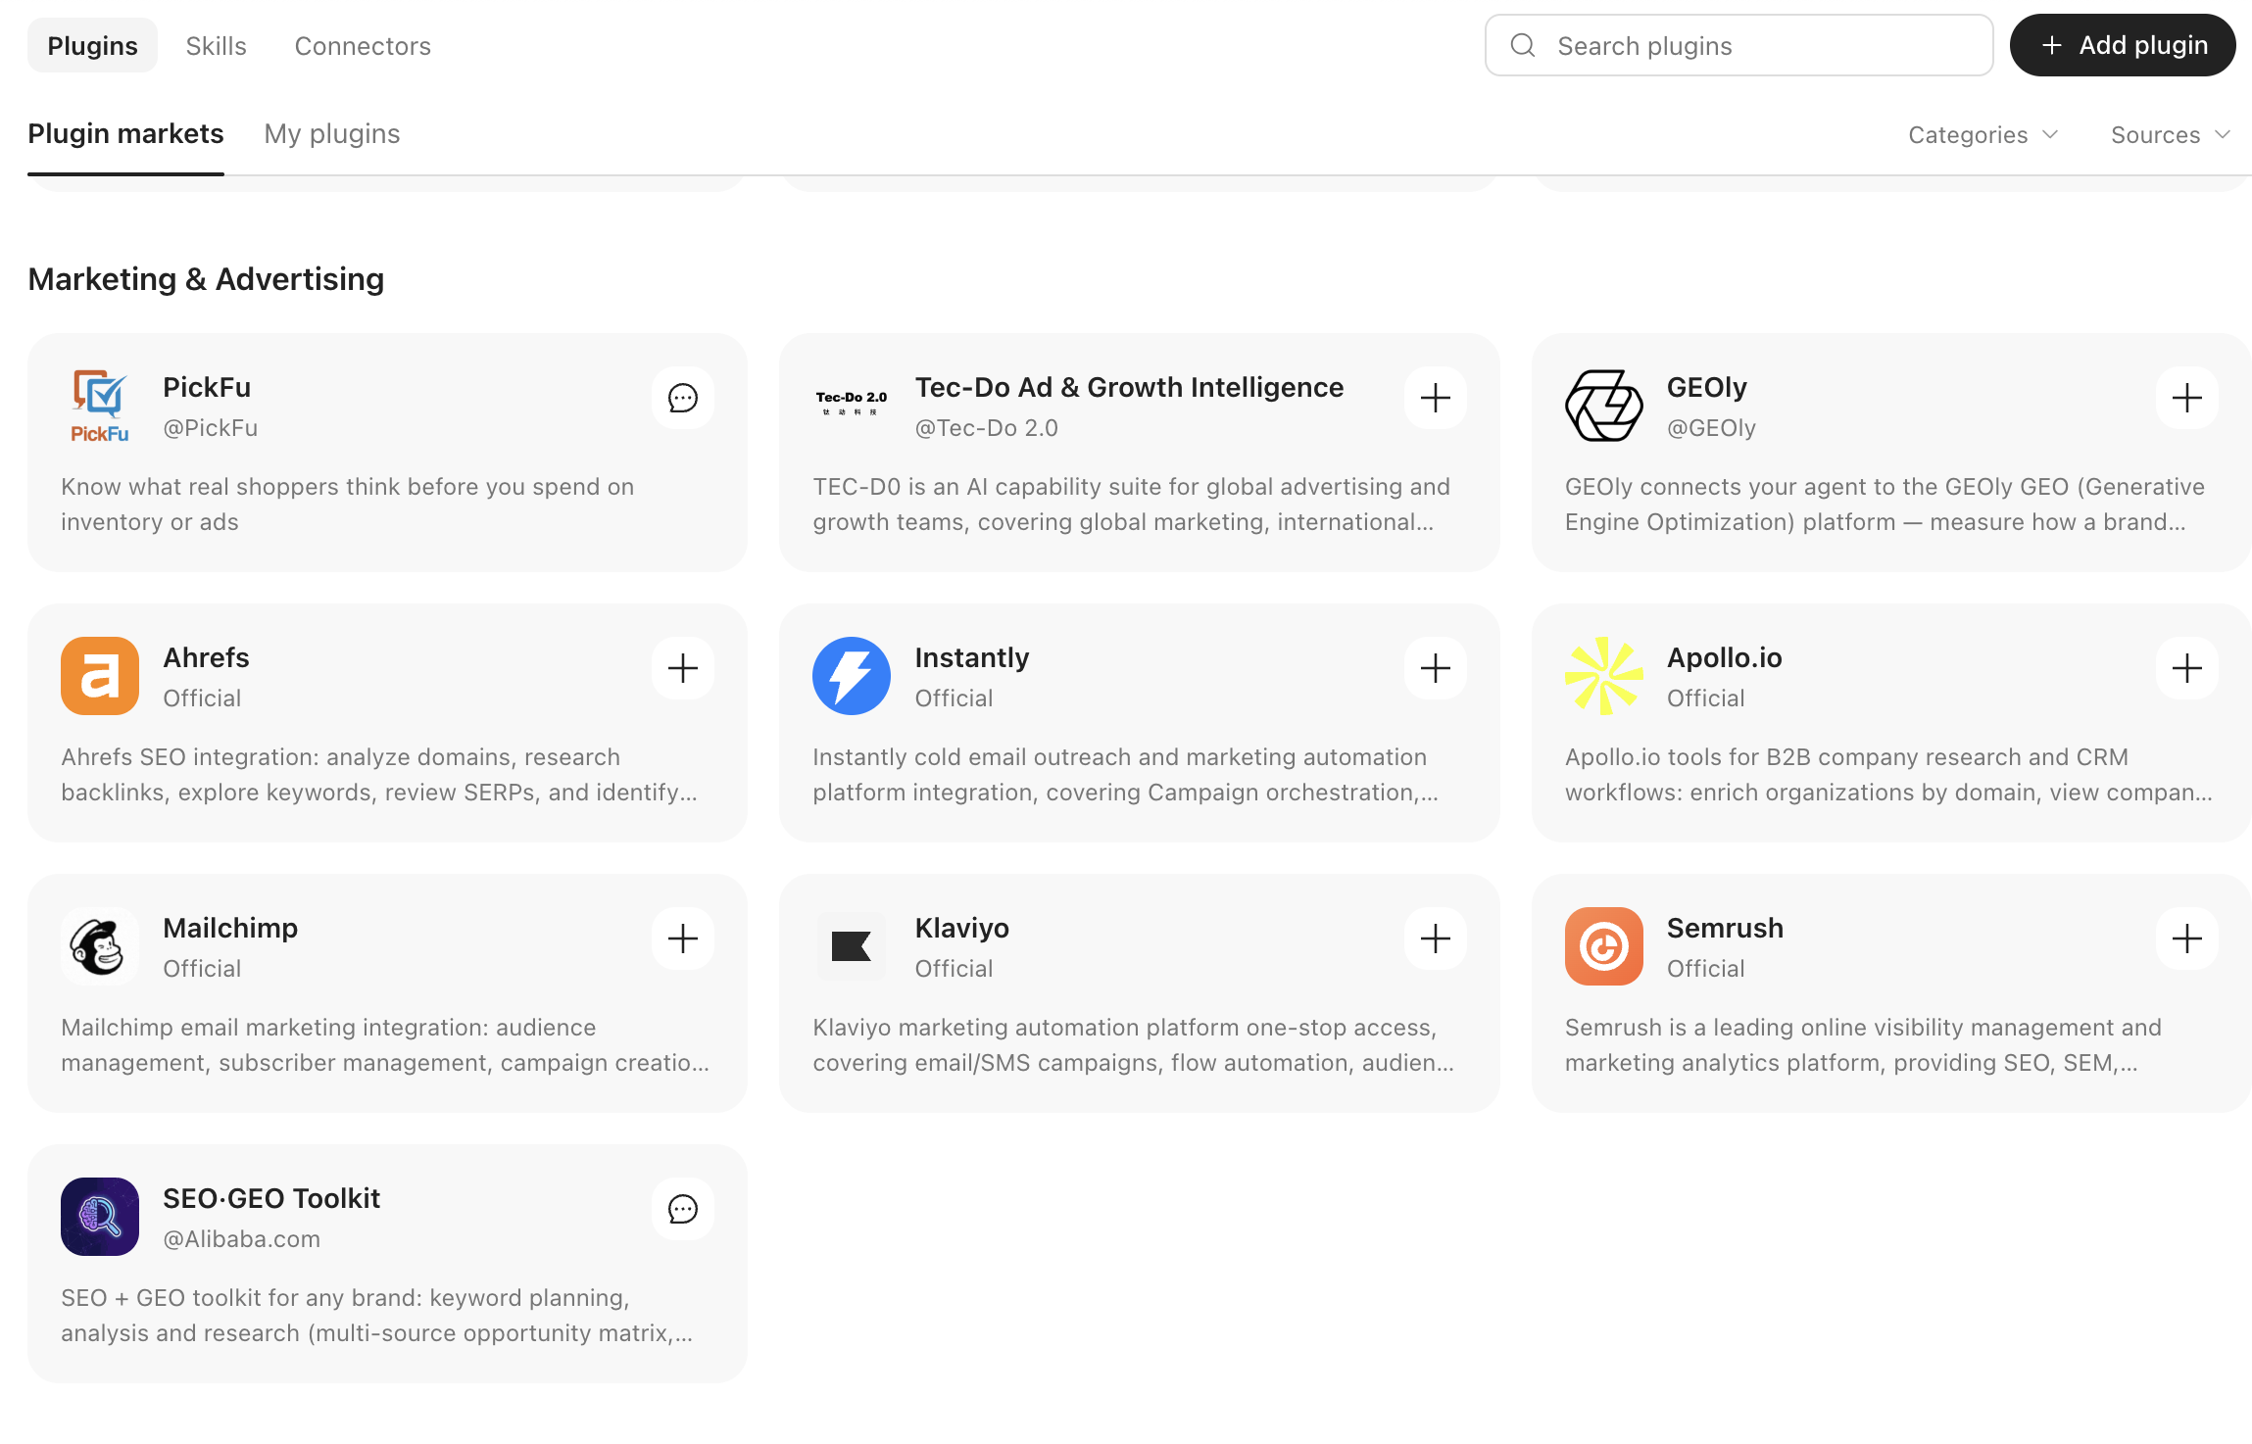2252x1444 pixels.
Task: Open the Apollo.io plugin title
Action: click(1724, 657)
